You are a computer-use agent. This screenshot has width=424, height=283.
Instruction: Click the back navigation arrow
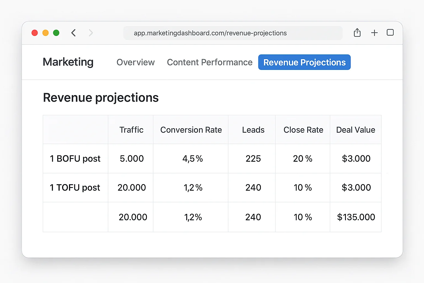(x=73, y=33)
